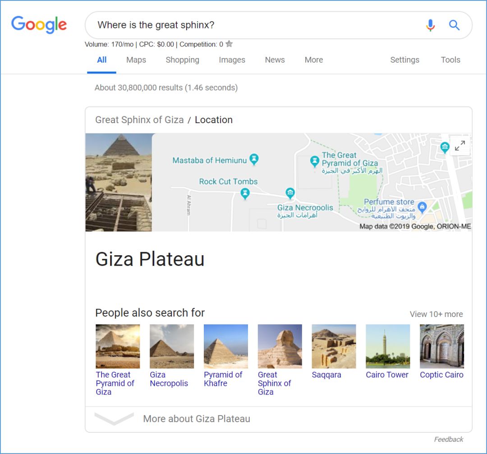Click inside the search query field
487x454 pixels.
pyautogui.click(x=253, y=25)
